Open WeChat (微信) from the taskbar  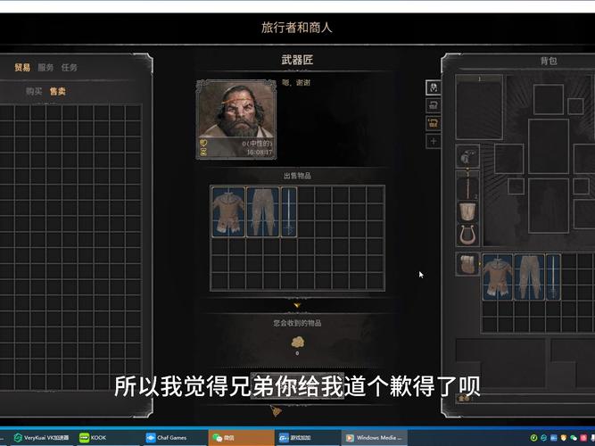242,438
